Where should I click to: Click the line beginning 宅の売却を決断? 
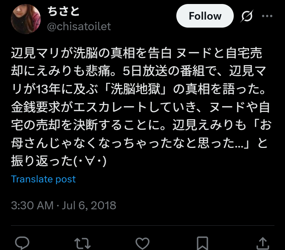click(141, 125)
